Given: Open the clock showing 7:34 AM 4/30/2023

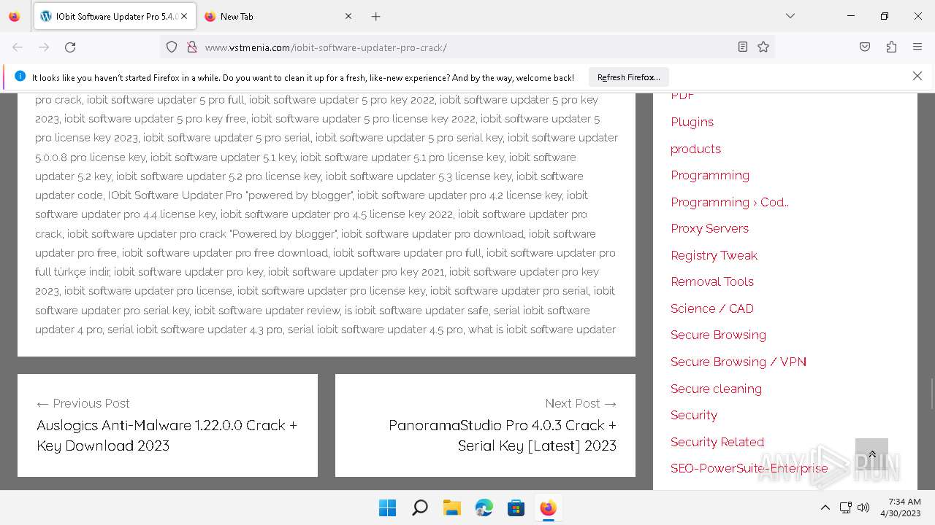Looking at the screenshot, I should coord(901,507).
